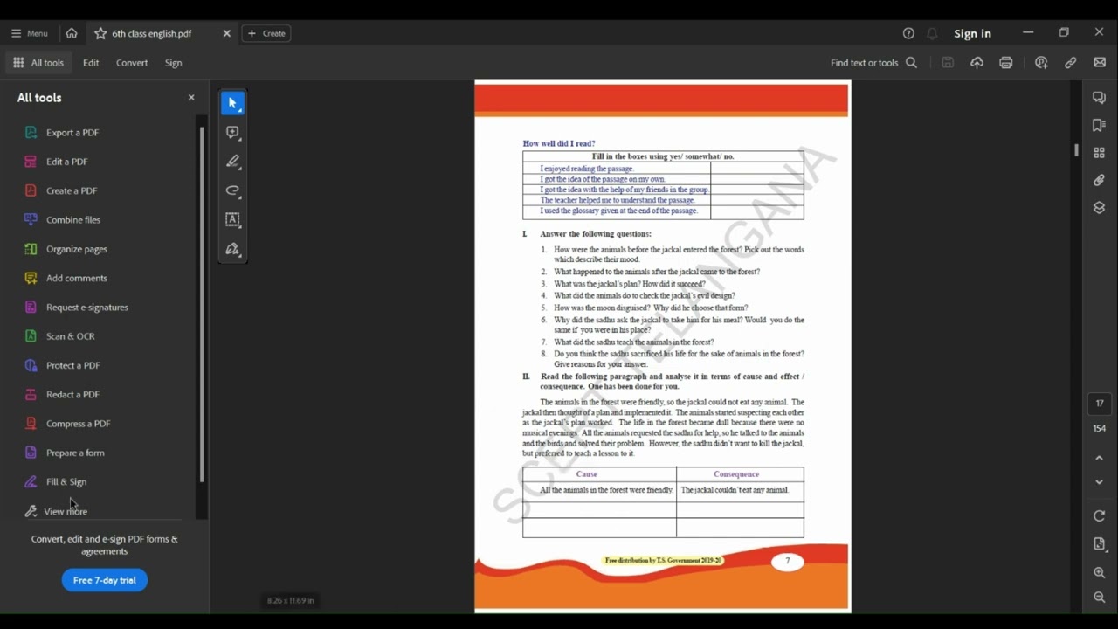Click the Create new tab button
This screenshot has width=1118, height=629.
click(x=266, y=33)
